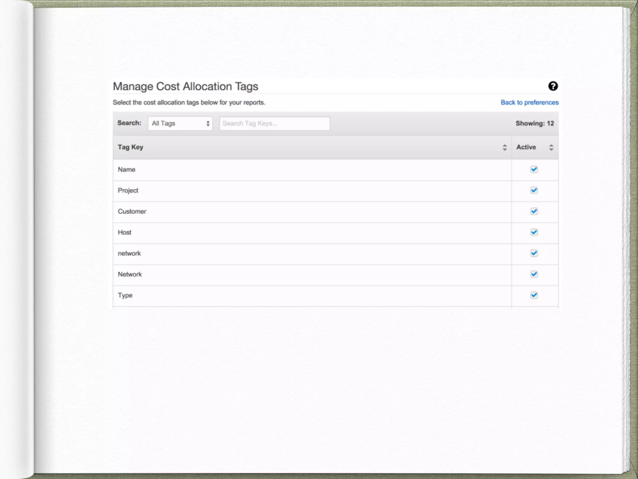The height and width of the screenshot is (479, 638).
Task: Uncheck the Active checkbox for Project
Action: point(534,190)
